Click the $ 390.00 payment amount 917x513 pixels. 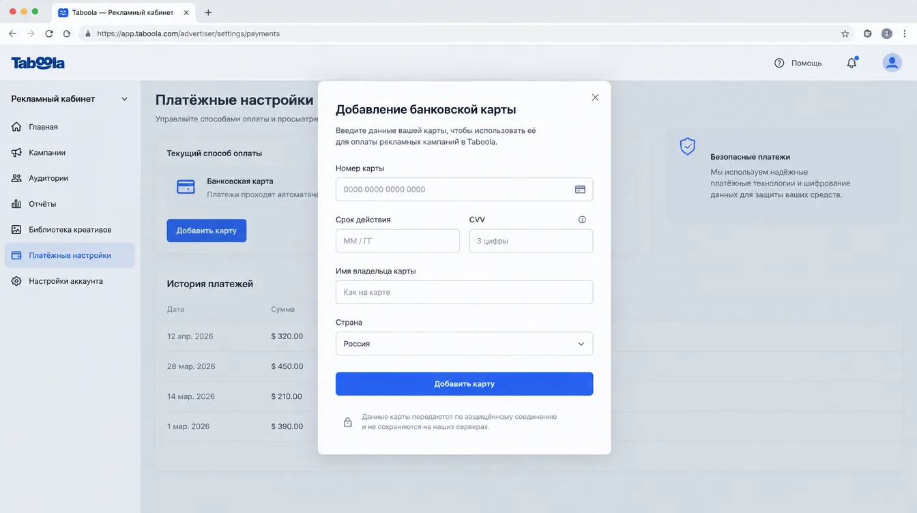(x=287, y=426)
